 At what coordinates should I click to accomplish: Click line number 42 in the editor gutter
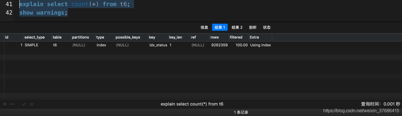(x=9, y=13)
